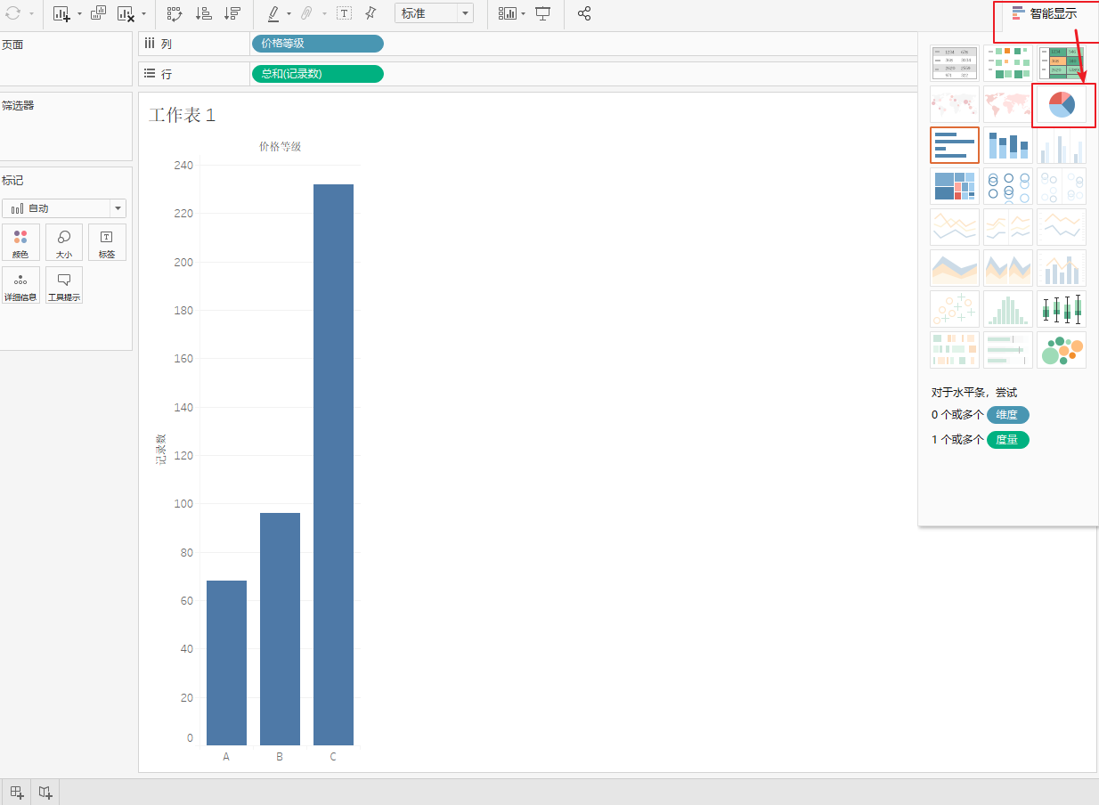Click the 标签 Label button on the Marks card
This screenshot has height=805, width=1099.
tap(107, 242)
